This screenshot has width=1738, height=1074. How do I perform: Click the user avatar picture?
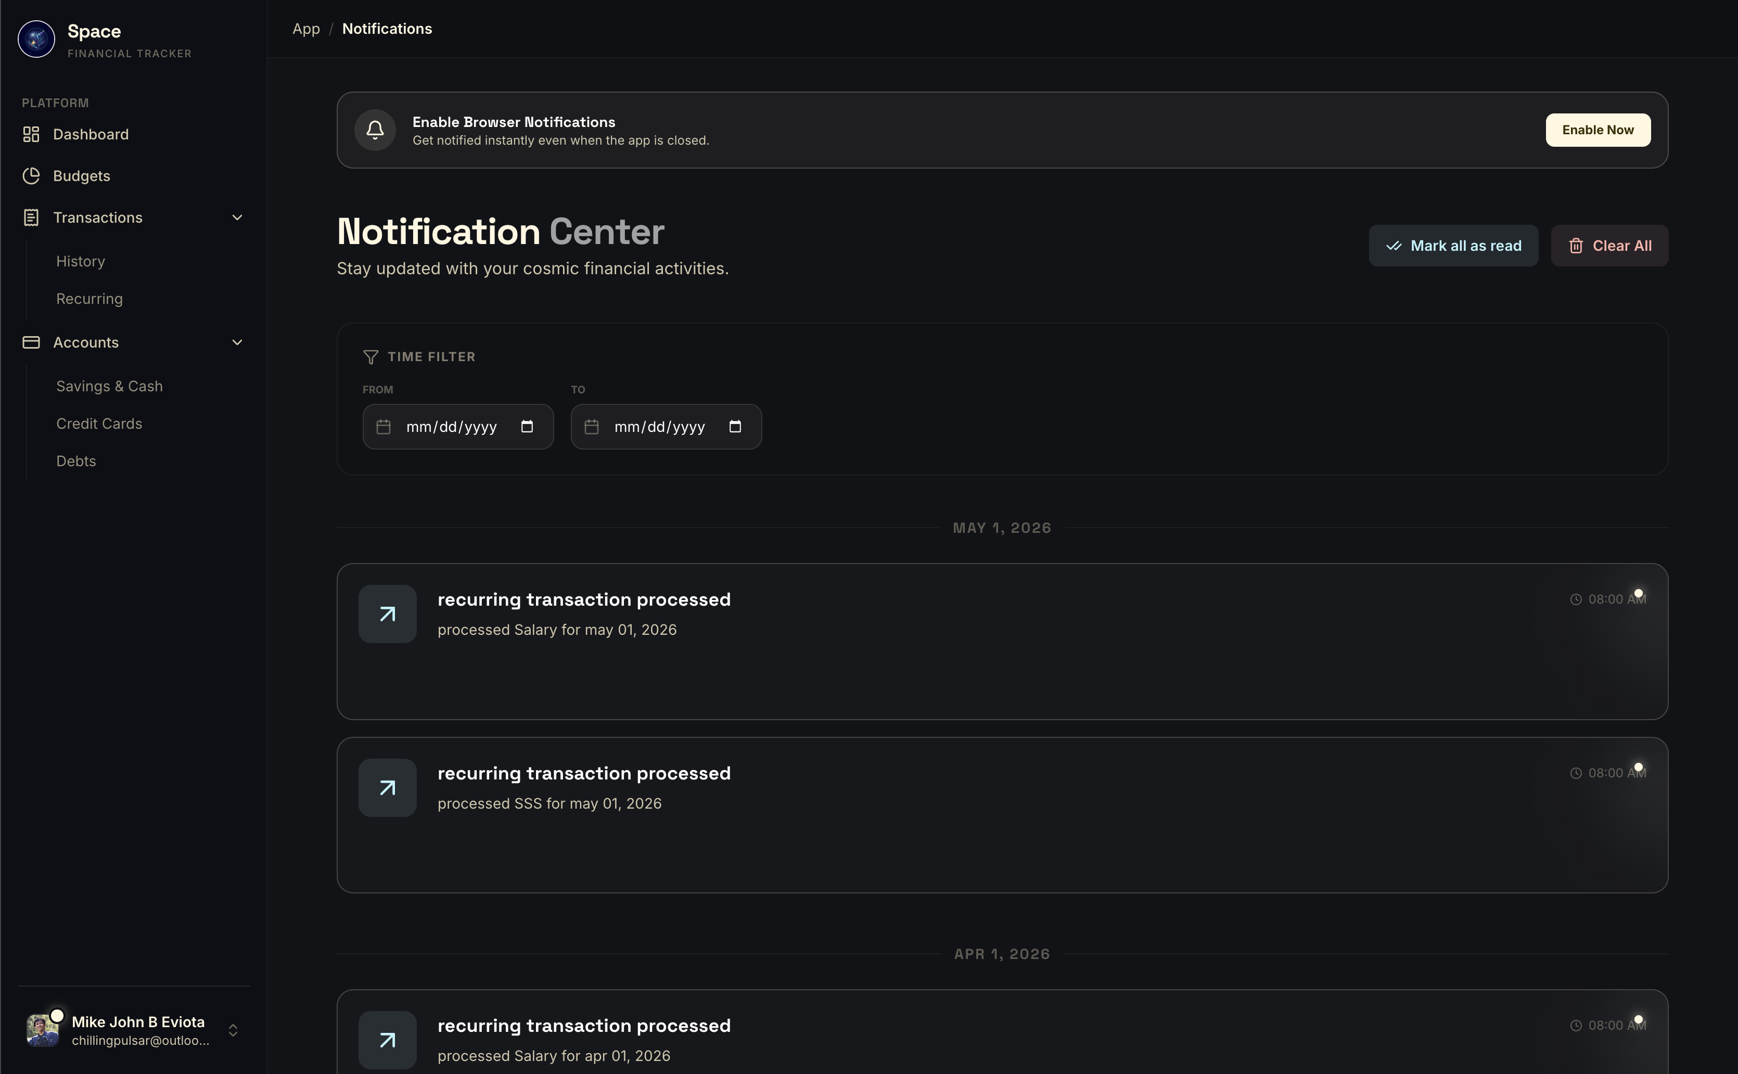coord(43,1030)
